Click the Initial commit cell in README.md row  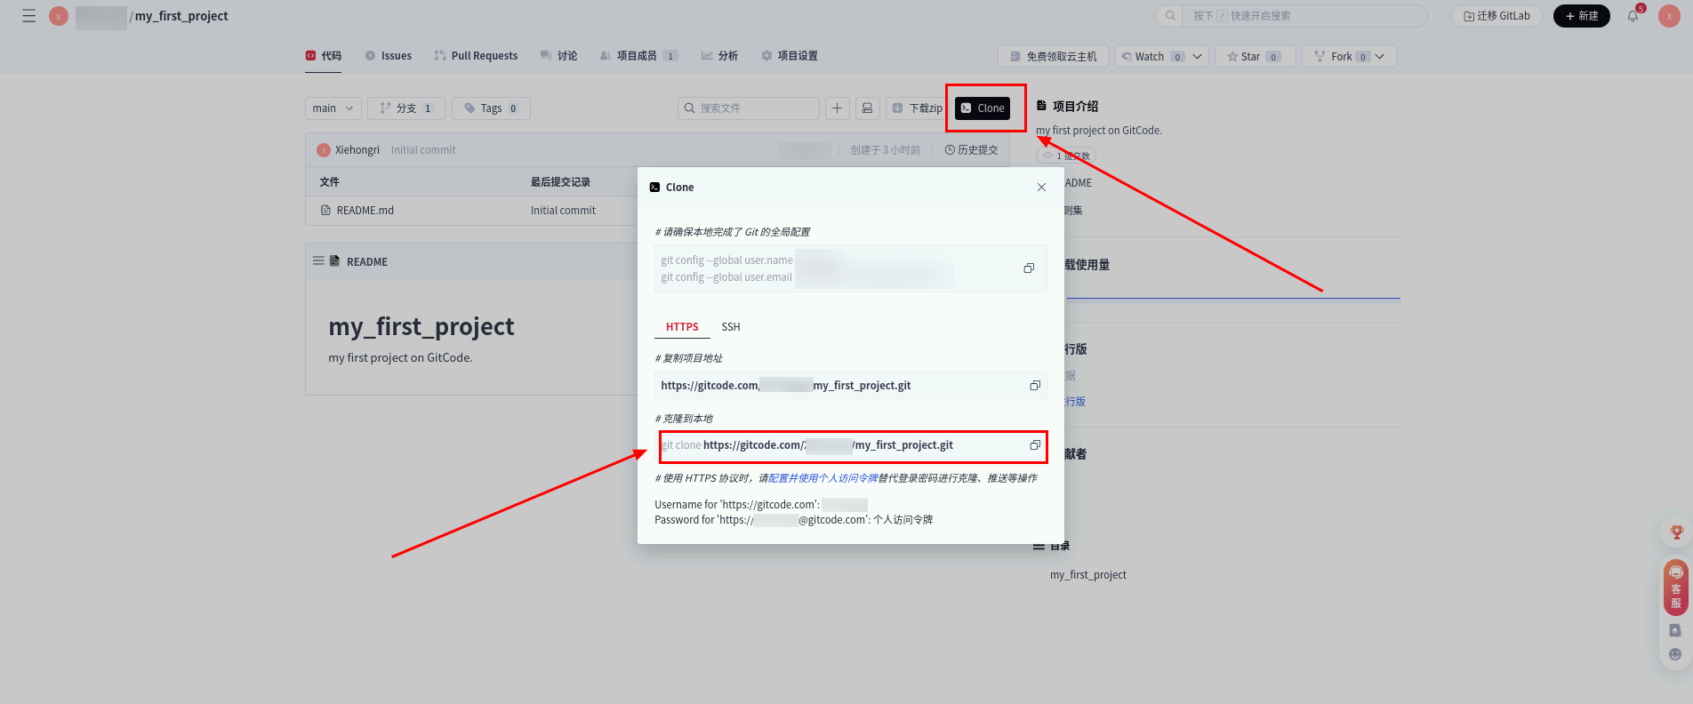coord(563,211)
